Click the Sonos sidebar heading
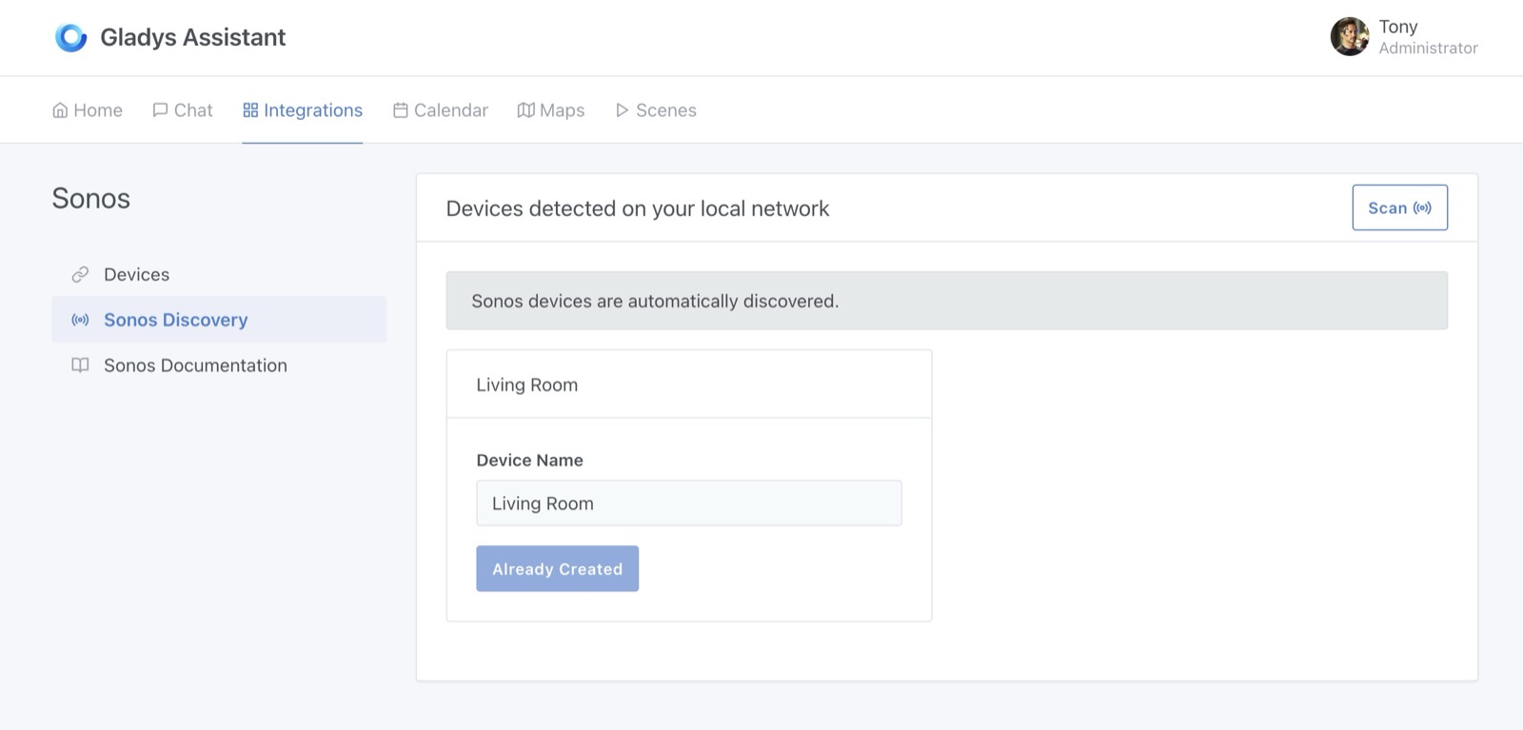This screenshot has height=730, width=1523. pos(91,199)
